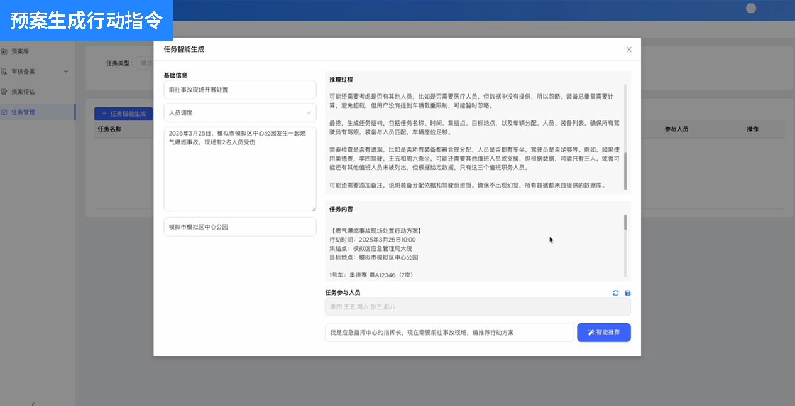
Task: Expand the 审核备案 chevron
Action: (67, 72)
